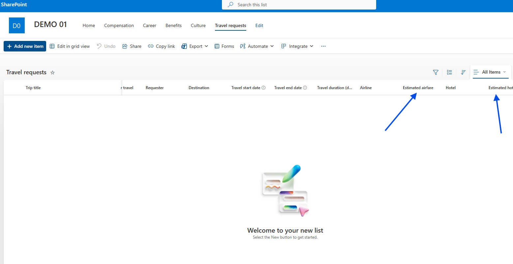Go to the Compensation nav tab
This screenshot has width=513, height=264.
pos(119,25)
